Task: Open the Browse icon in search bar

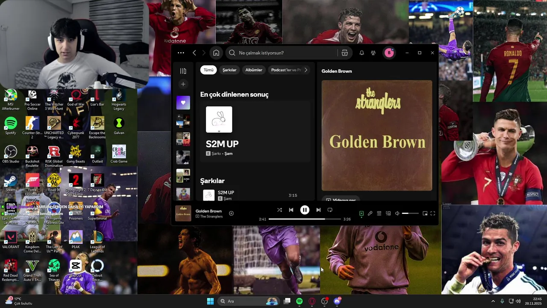Action: click(344, 53)
